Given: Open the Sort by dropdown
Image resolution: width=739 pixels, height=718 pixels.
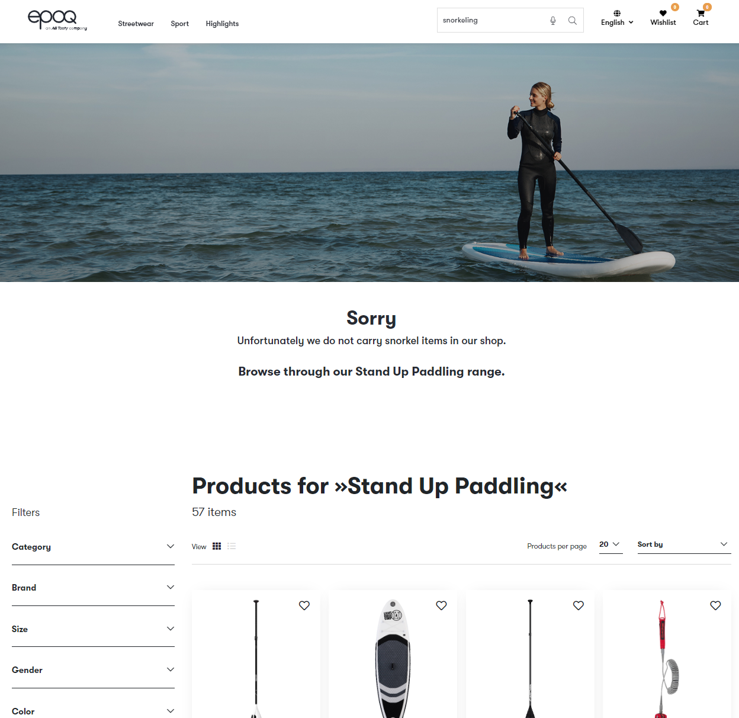Looking at the screenshot, I should (x=684, y=544).
